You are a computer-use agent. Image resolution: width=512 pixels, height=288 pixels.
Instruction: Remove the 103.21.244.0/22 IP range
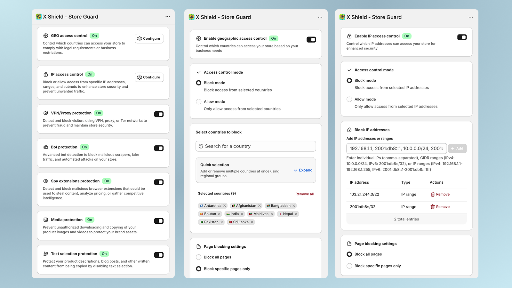pos(440,195)
